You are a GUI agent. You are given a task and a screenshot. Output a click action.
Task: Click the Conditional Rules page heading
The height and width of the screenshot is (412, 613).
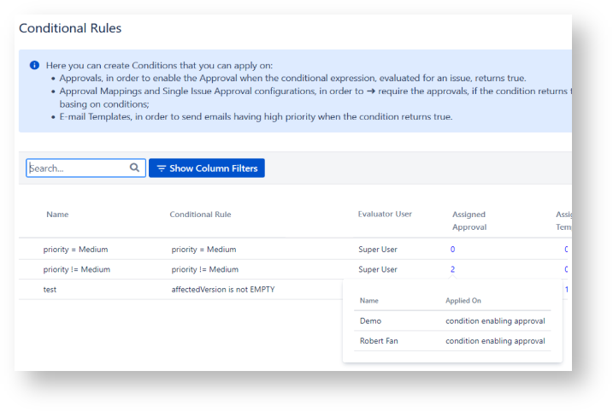coord(70,28)
